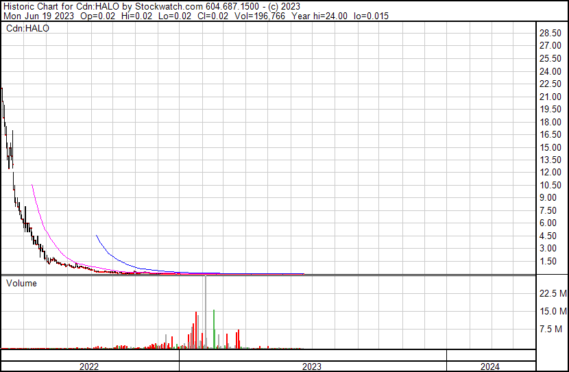Click the 24.00 price axis value
The image size is (569, 372).
click(550, 71)
